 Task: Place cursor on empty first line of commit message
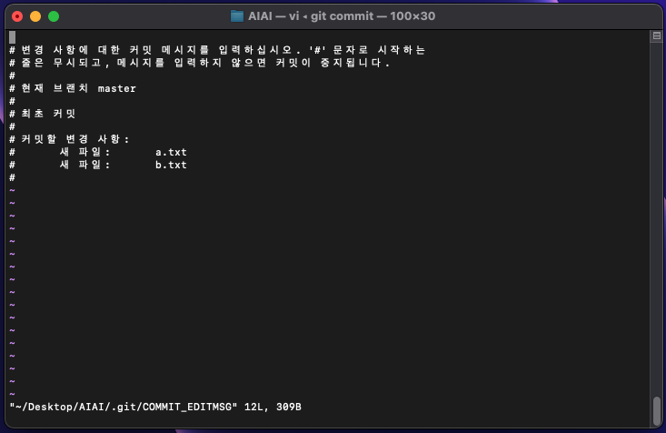coord(13,37)
